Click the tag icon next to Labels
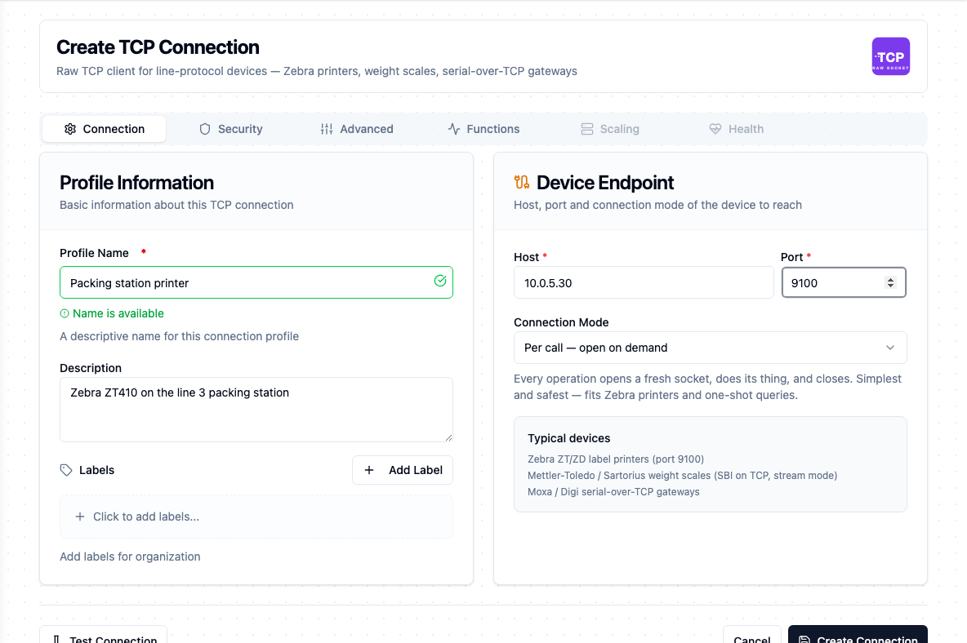The width and height of the screenshot is (967, 643). 66,470
